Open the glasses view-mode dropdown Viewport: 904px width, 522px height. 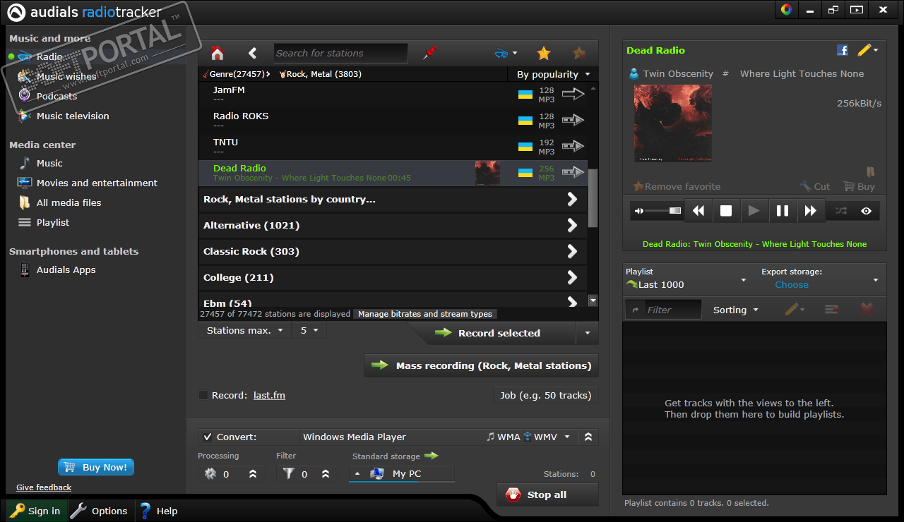(x=506, y=54)
